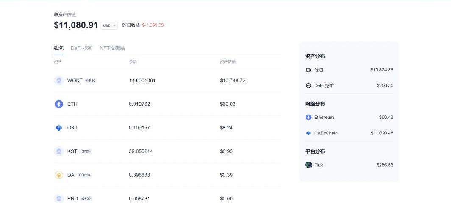Screen dimensions: 451x203
Task: Click the DeFi mining icon in sidebar
Action: click(309, 85)
